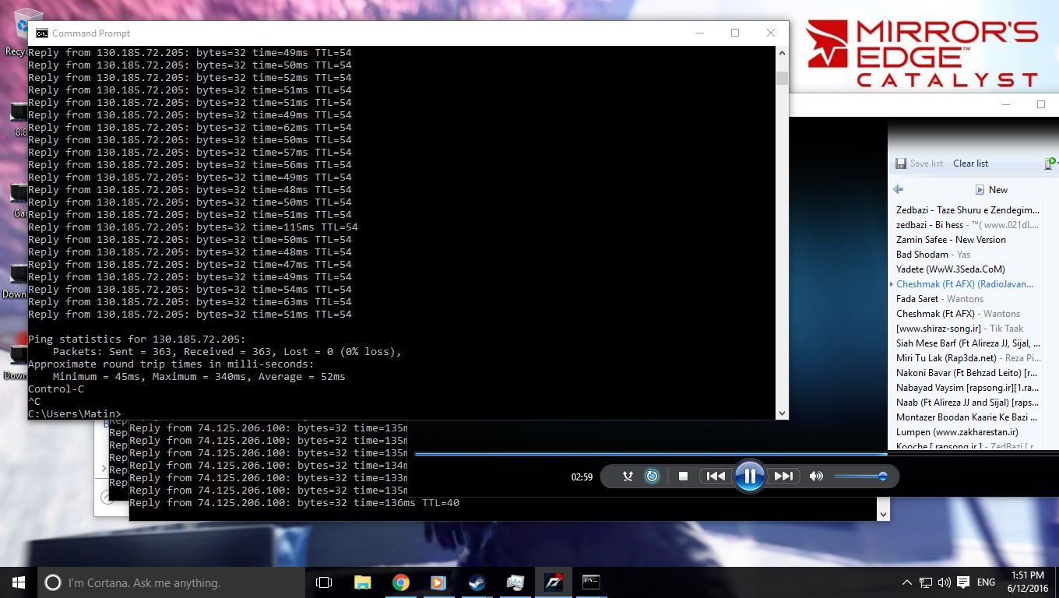The width and height of the screenshot is (1059, 598).
Task: Open Task View on the taskbar
Action: [x=324, y=582]
